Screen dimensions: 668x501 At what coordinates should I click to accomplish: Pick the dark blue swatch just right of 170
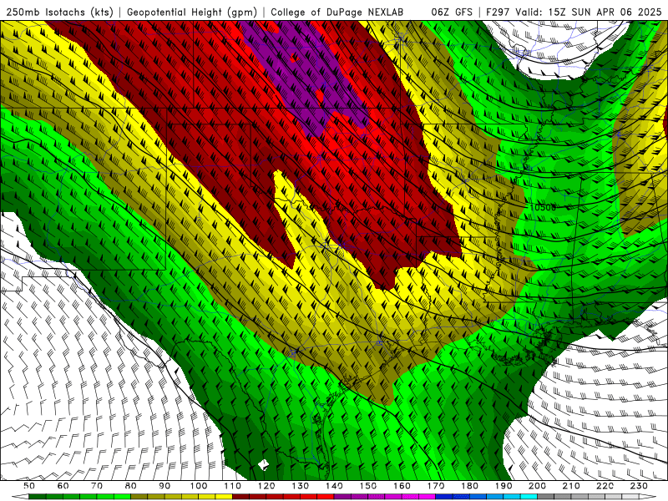coord(444,497)
